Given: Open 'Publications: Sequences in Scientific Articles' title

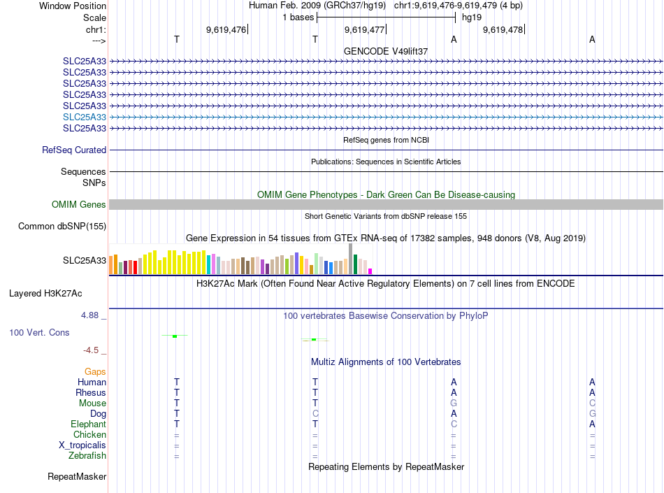Looking at the screenshot, I should [x=386, y=162].
